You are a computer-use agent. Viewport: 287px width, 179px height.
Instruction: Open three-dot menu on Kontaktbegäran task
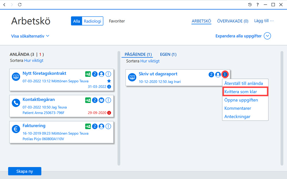pyautogui.click(x=108, y=100)
